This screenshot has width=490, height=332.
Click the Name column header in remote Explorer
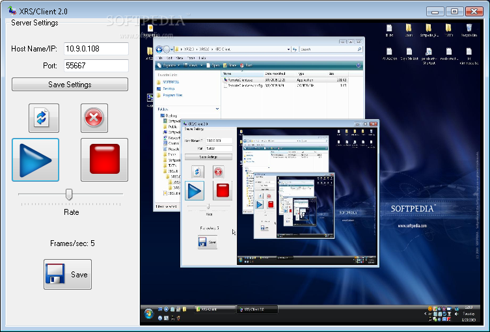pyautogui.click(x=242, y=74)
